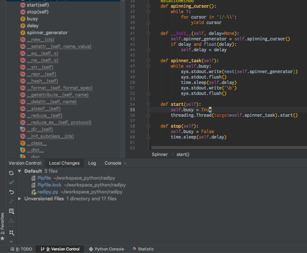Collapse the start method using gutter fold marker
This screenshot has height=253, width=307.
[x=148, y=104]
